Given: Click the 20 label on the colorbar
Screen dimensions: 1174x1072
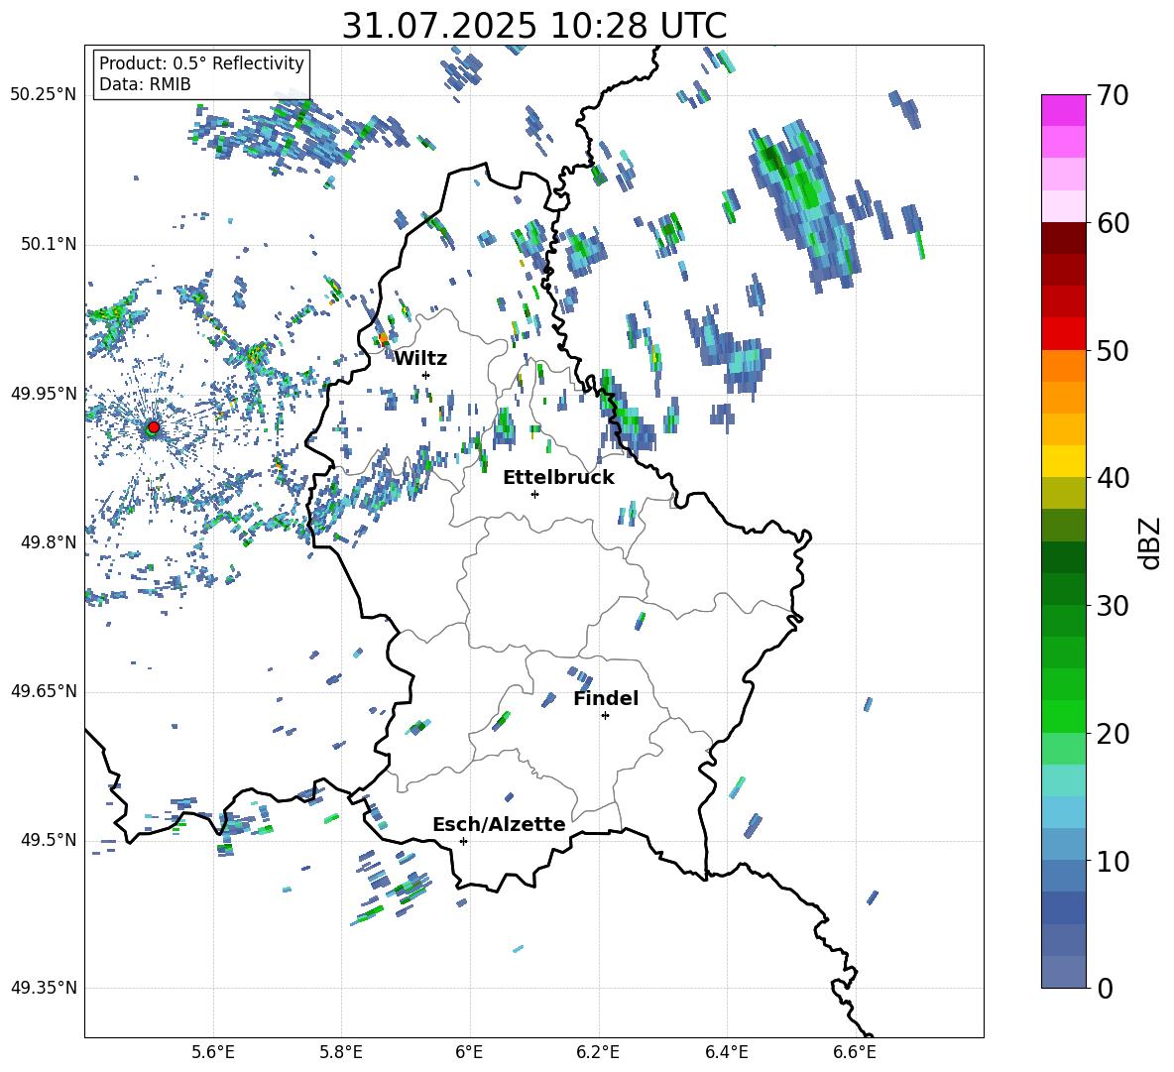Looking at the screenshot, I should pos(1113,733).
